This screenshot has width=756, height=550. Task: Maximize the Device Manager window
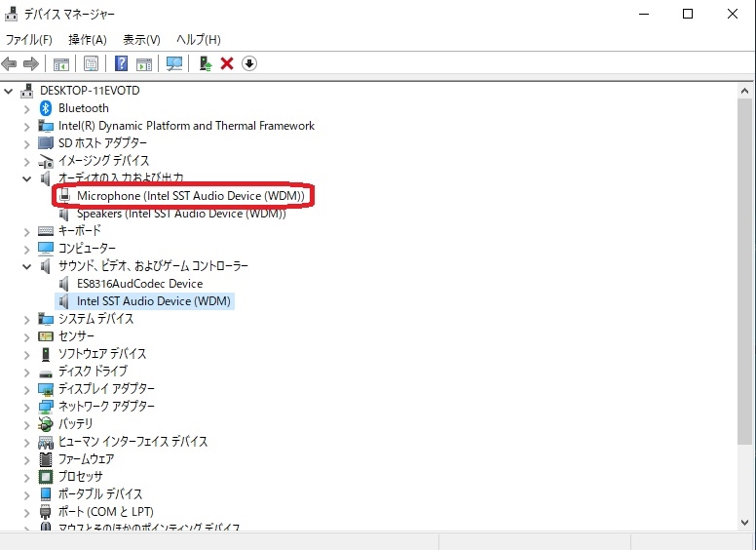[x=688, y=14]
